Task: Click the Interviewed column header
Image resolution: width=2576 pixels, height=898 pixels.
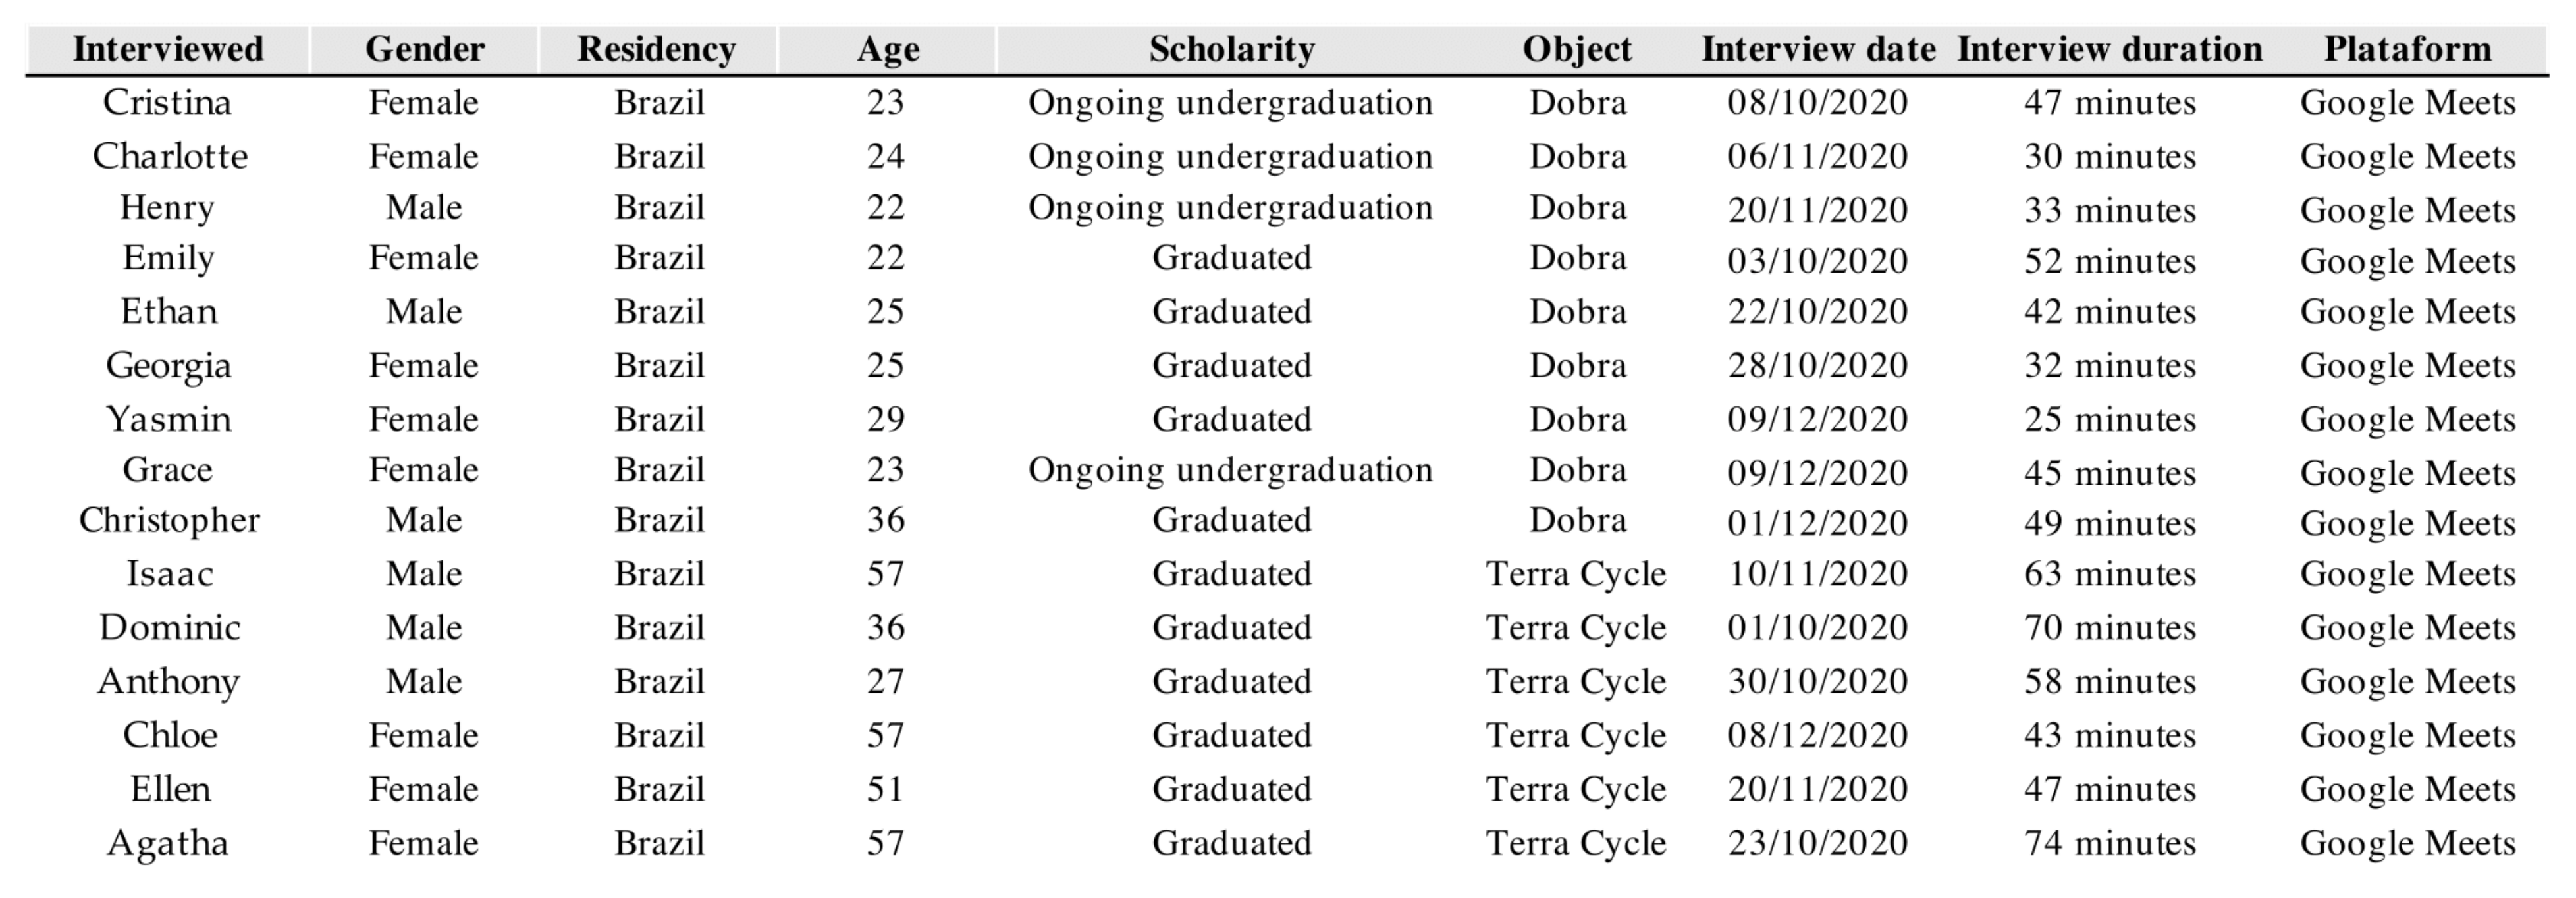Action: (168, 49)
